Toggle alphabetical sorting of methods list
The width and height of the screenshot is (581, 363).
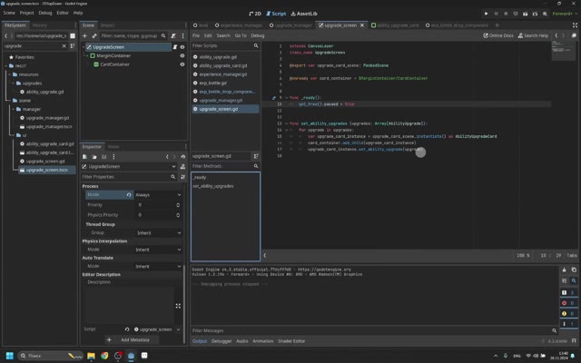[x=256, y=156]
